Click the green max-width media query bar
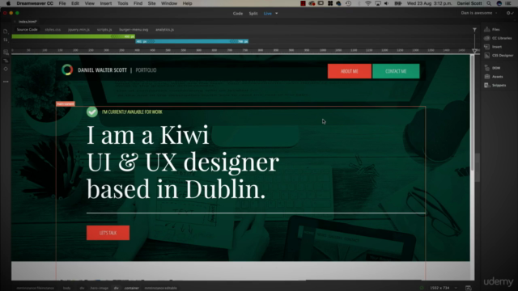Screen dimensions: 518x291 click(73, 36)
